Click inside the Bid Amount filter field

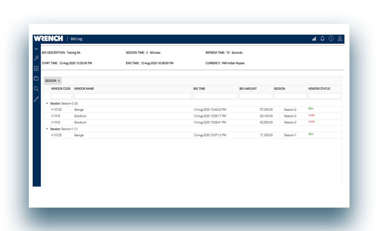point(256,96)
